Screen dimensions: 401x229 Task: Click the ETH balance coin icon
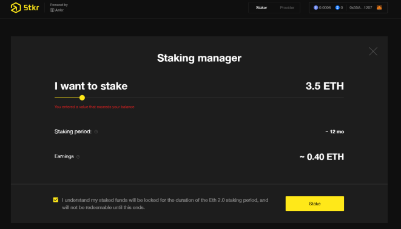(x=316, y=8)
